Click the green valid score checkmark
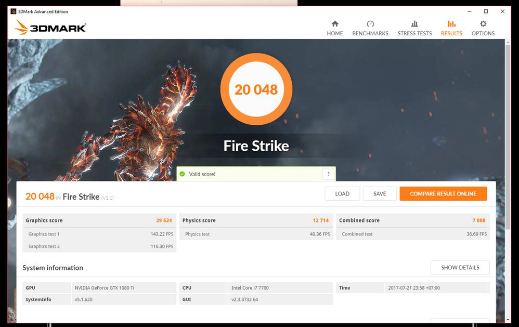The image size is (519, 327). point(182,174)
